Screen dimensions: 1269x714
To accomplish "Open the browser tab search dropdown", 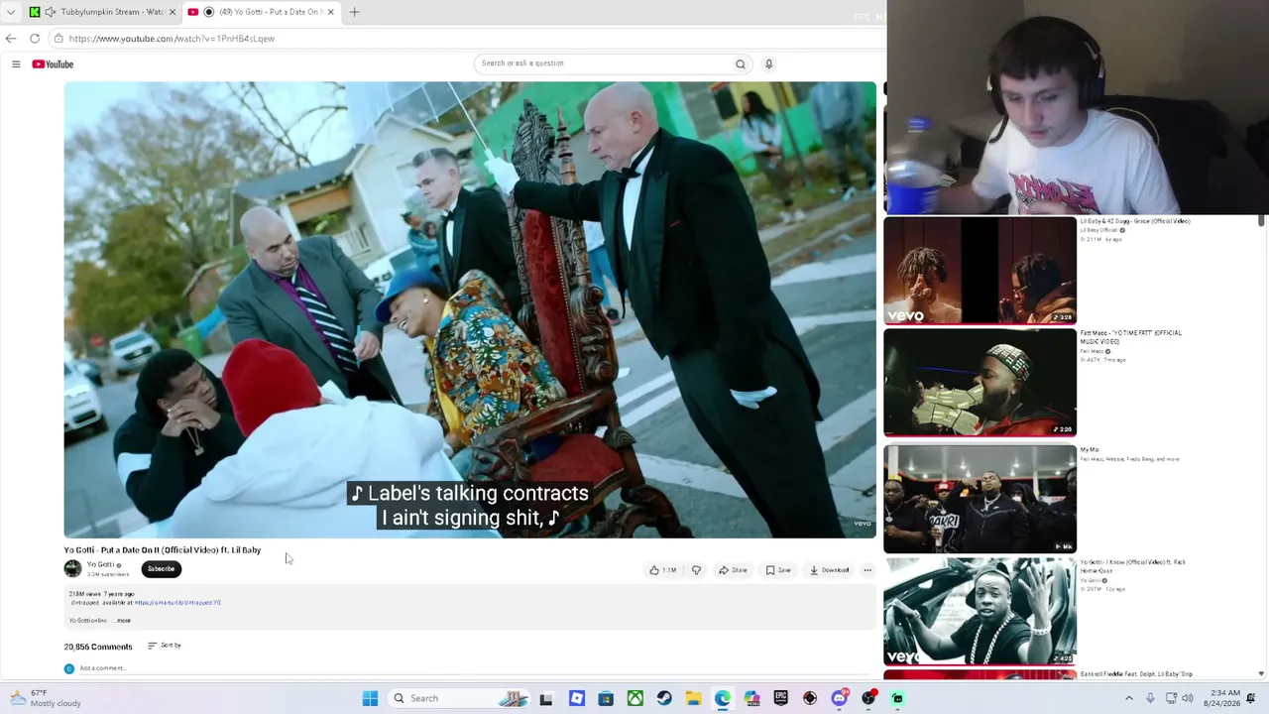I will click(x=11, y=12).
